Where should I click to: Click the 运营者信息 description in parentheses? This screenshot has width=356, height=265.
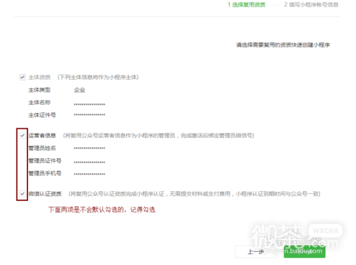[x=159, y=135]
